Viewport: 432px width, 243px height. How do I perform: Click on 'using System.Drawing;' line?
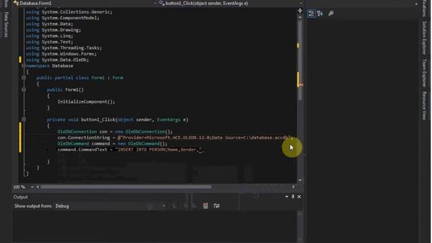(53, 30)
